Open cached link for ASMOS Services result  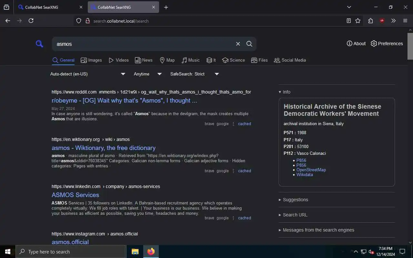click(245, 218)
